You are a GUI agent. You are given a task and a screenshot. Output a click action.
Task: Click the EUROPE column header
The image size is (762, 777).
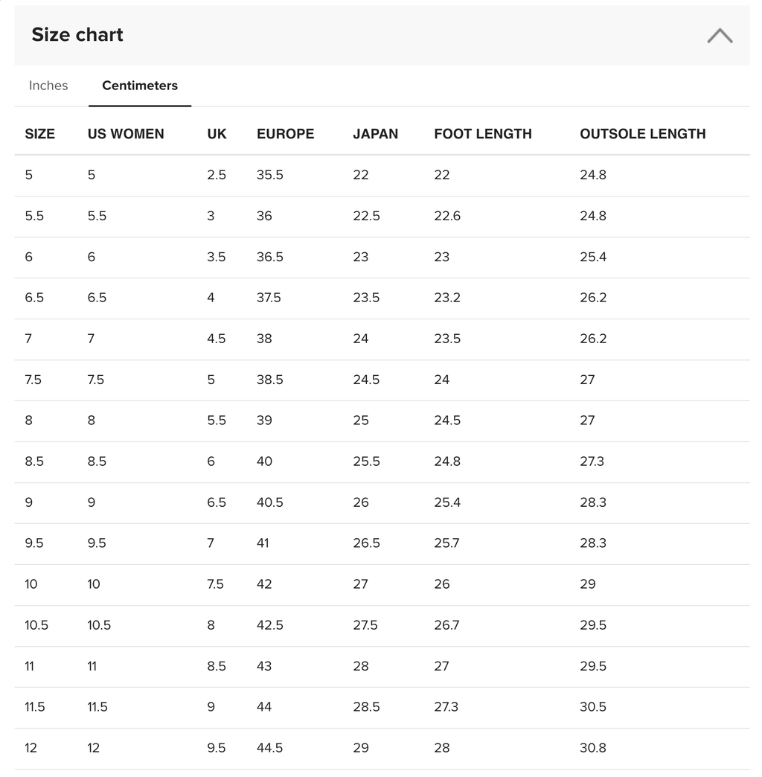tap(286, 134)
